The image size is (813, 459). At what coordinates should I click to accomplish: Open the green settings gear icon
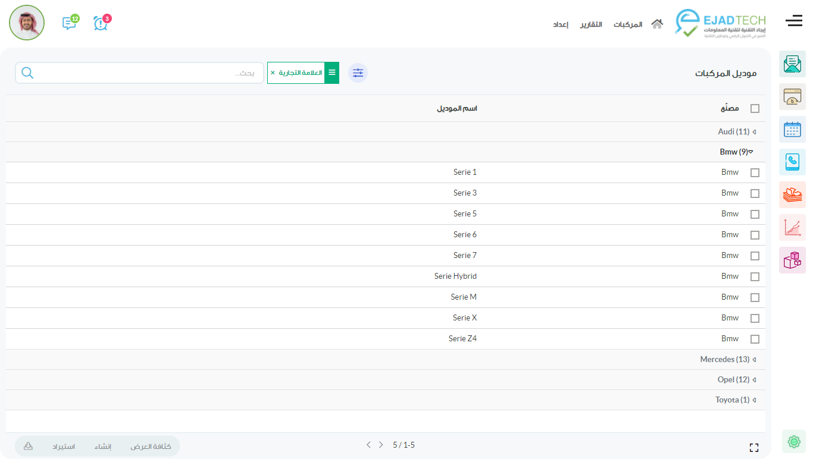793,441
